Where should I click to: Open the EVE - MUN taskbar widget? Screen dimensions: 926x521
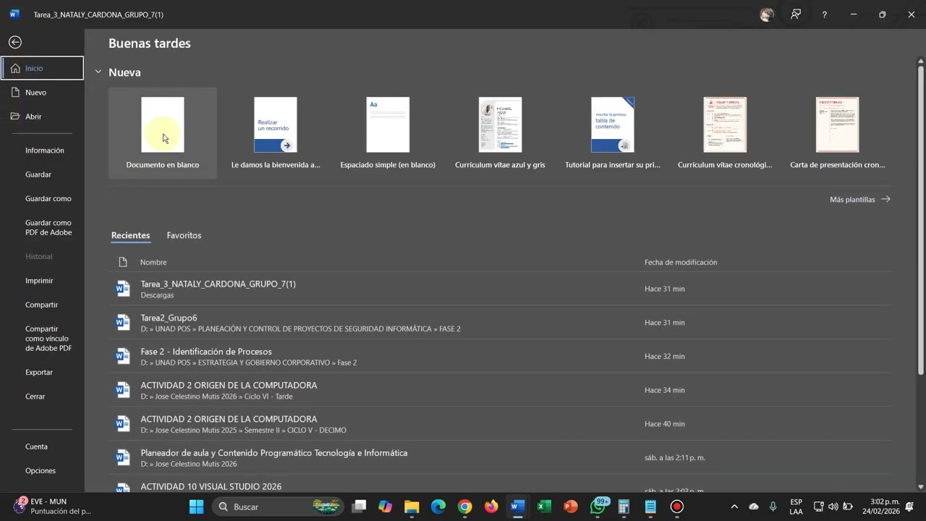pos(51,507)
